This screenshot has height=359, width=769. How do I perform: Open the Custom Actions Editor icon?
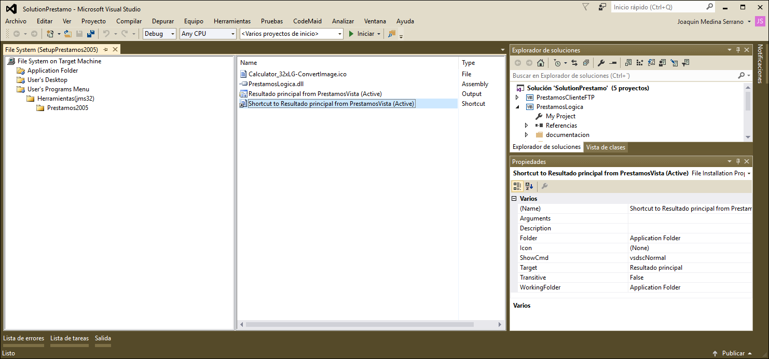pos(674,63)
